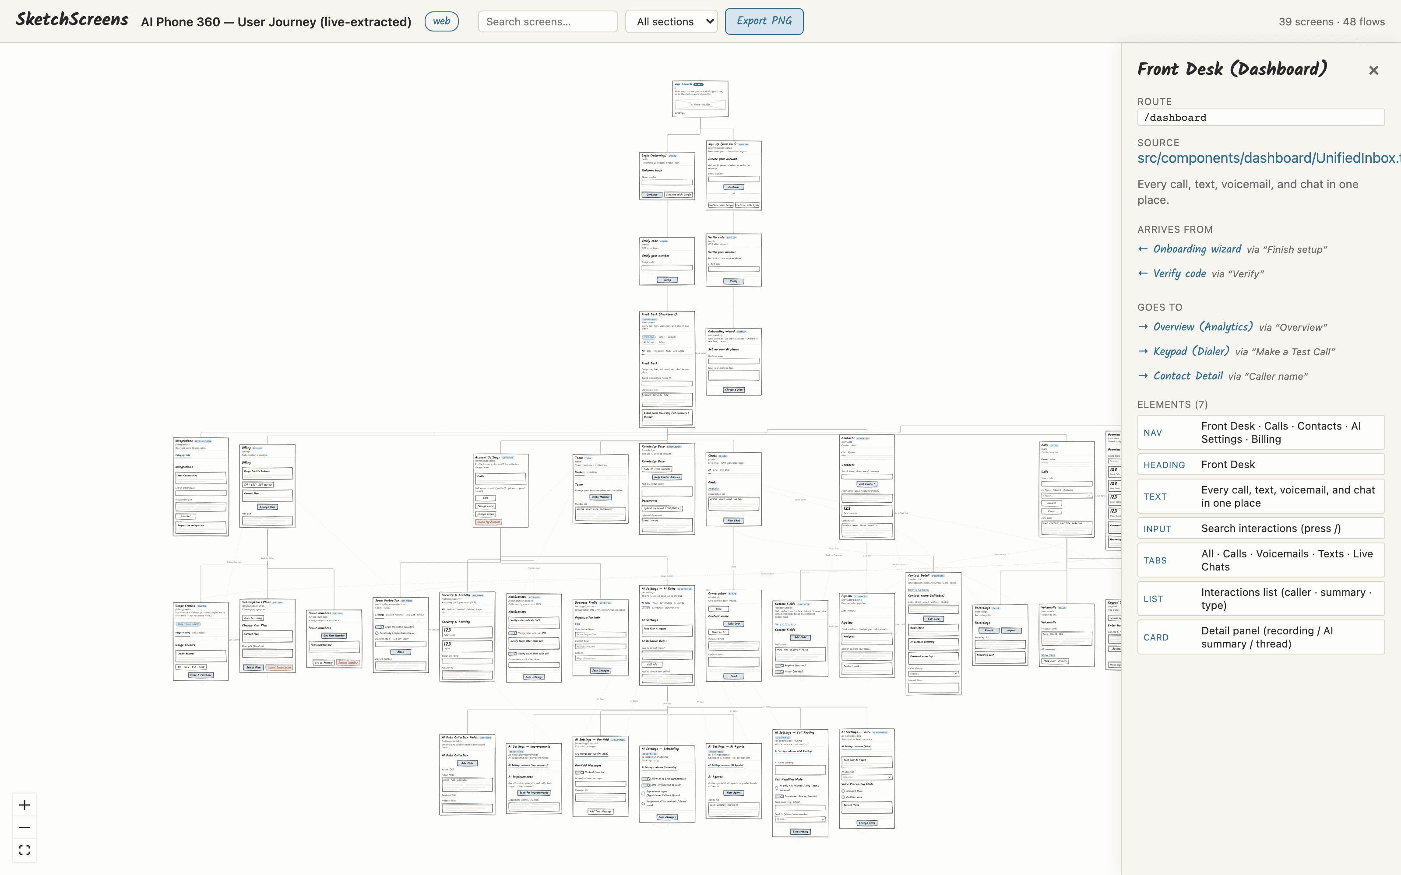Select the Pipeline screen card

(x=867, y=635)
